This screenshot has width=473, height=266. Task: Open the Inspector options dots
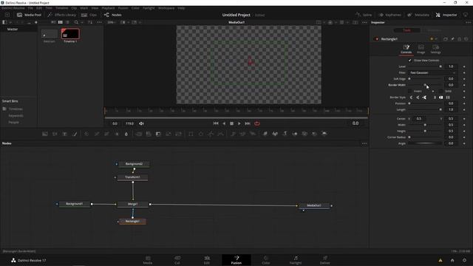[x=468, y=22]
